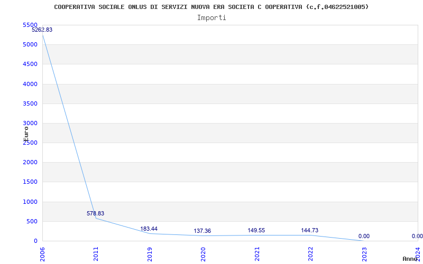Click the 2023 x-axis label

click(x=364, y=254)
